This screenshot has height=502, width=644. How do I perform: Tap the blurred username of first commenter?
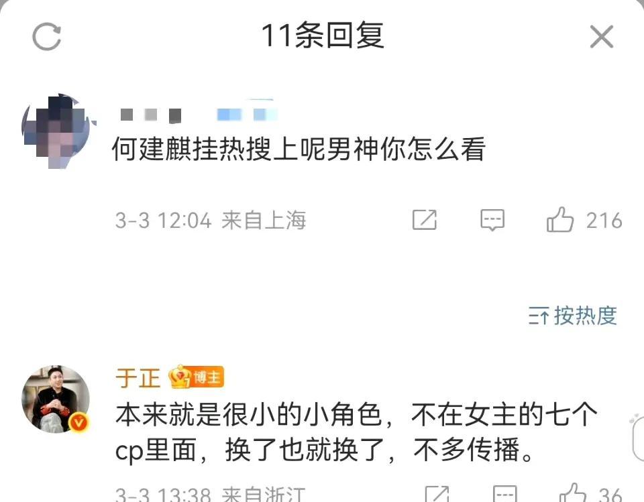(199, 114)
